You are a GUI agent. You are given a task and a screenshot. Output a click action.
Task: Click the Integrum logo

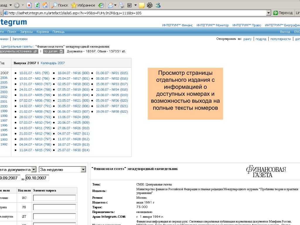point(13,22)
